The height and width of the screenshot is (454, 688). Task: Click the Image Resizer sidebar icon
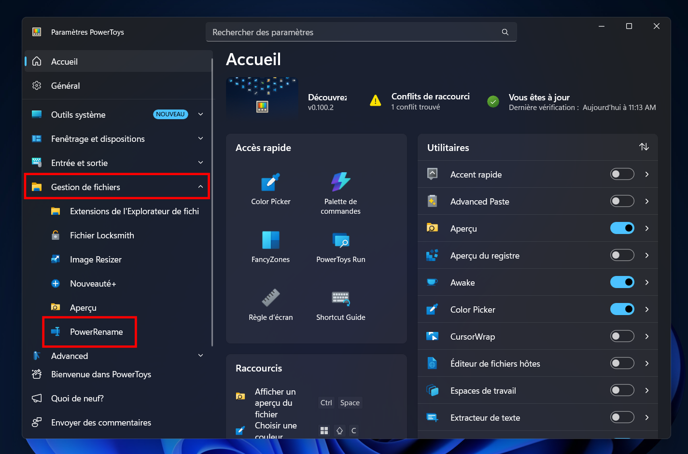(x=56, y=259)
